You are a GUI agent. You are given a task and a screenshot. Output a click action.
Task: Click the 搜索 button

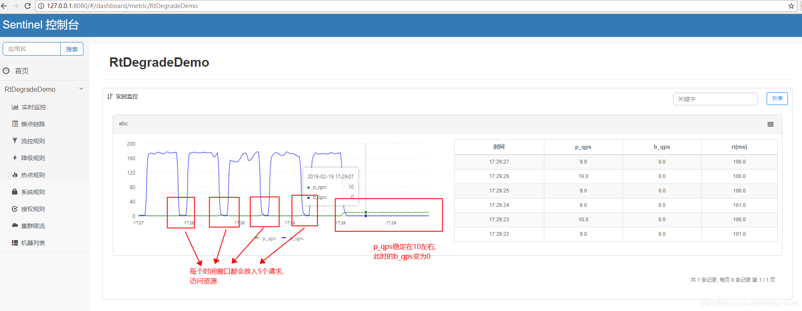[x=72, y=49]
